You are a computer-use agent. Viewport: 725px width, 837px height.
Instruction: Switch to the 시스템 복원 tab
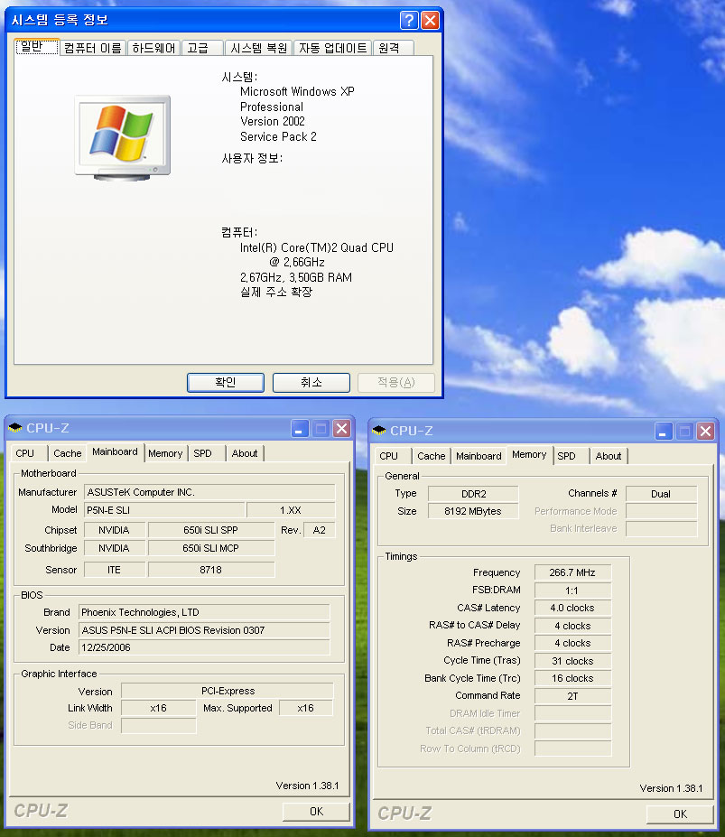click(x=259, y=48)
